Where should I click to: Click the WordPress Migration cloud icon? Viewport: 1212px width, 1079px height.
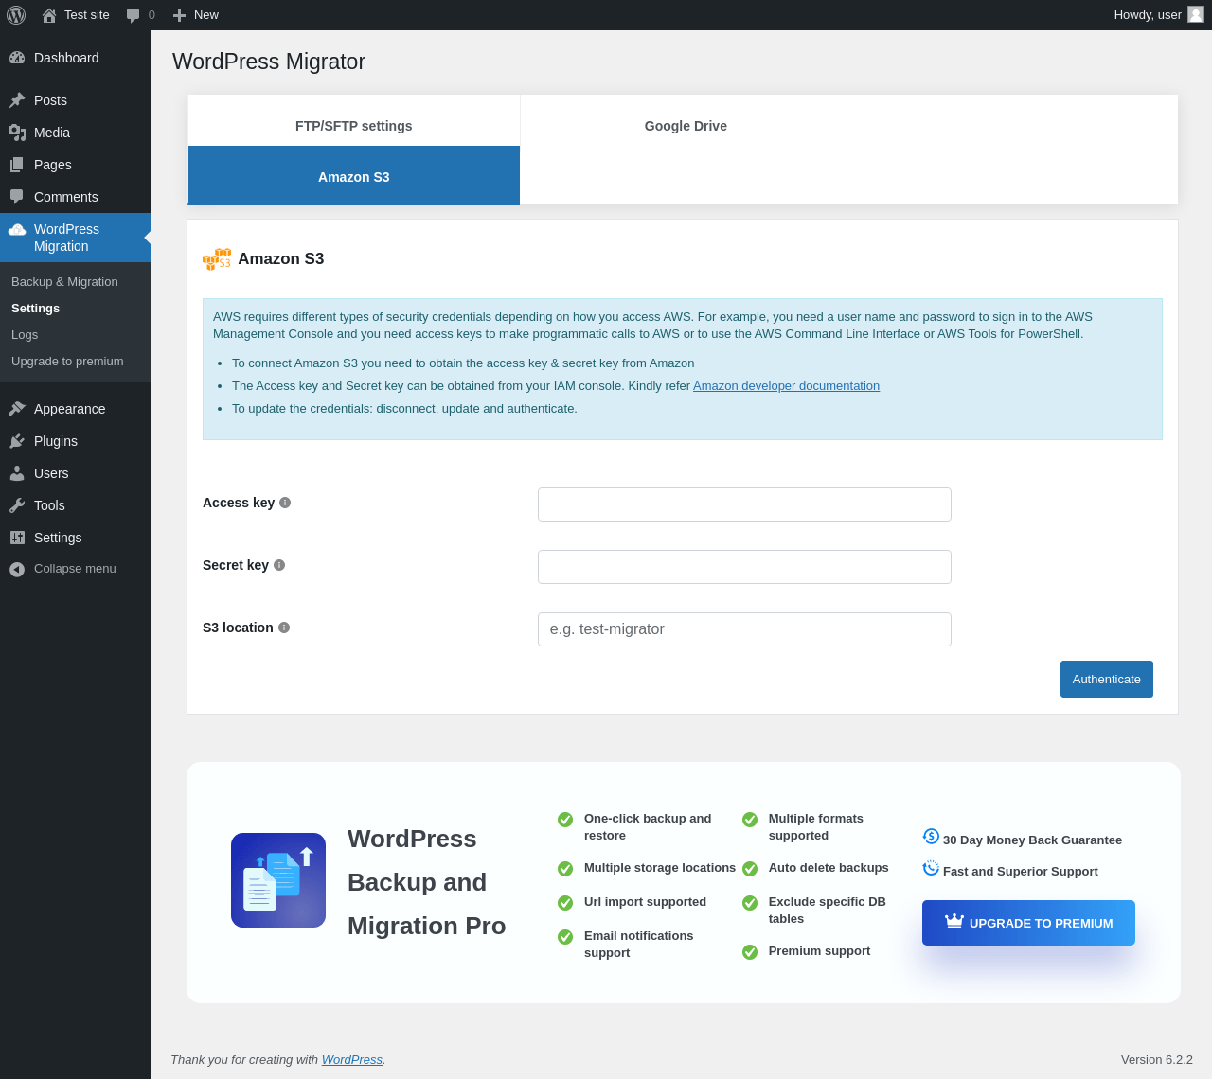(17, 229)
